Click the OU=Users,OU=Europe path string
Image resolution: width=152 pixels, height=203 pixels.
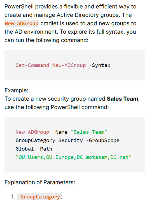click(74, 157)
